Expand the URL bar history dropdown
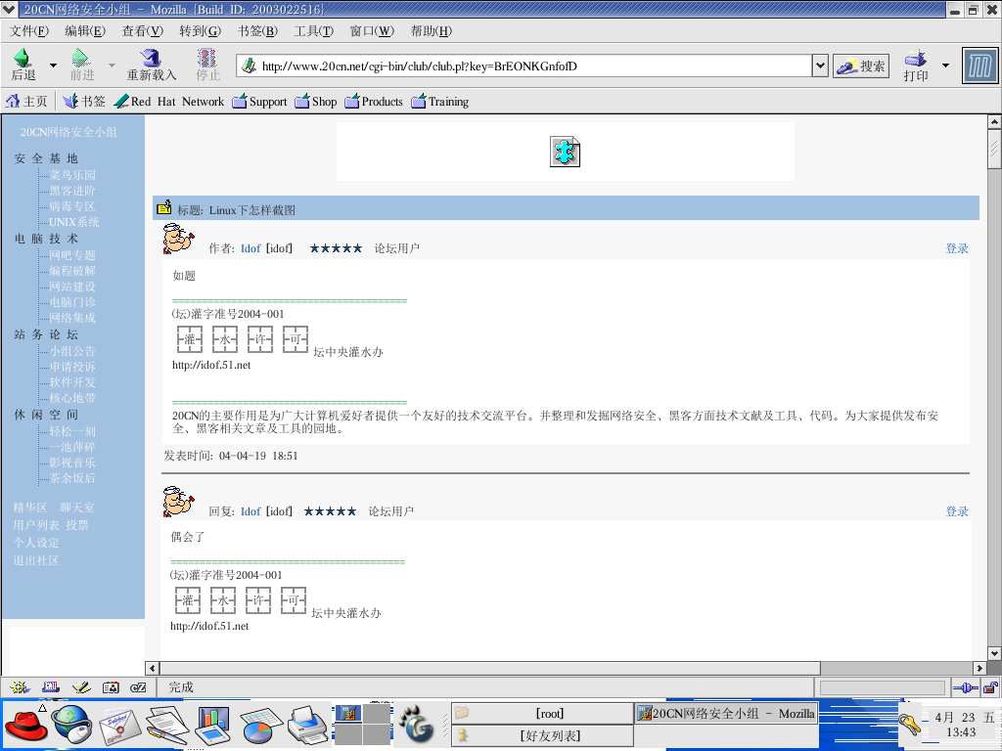The height and width of the screenshot is (751, 1002). tap(821, 66)
